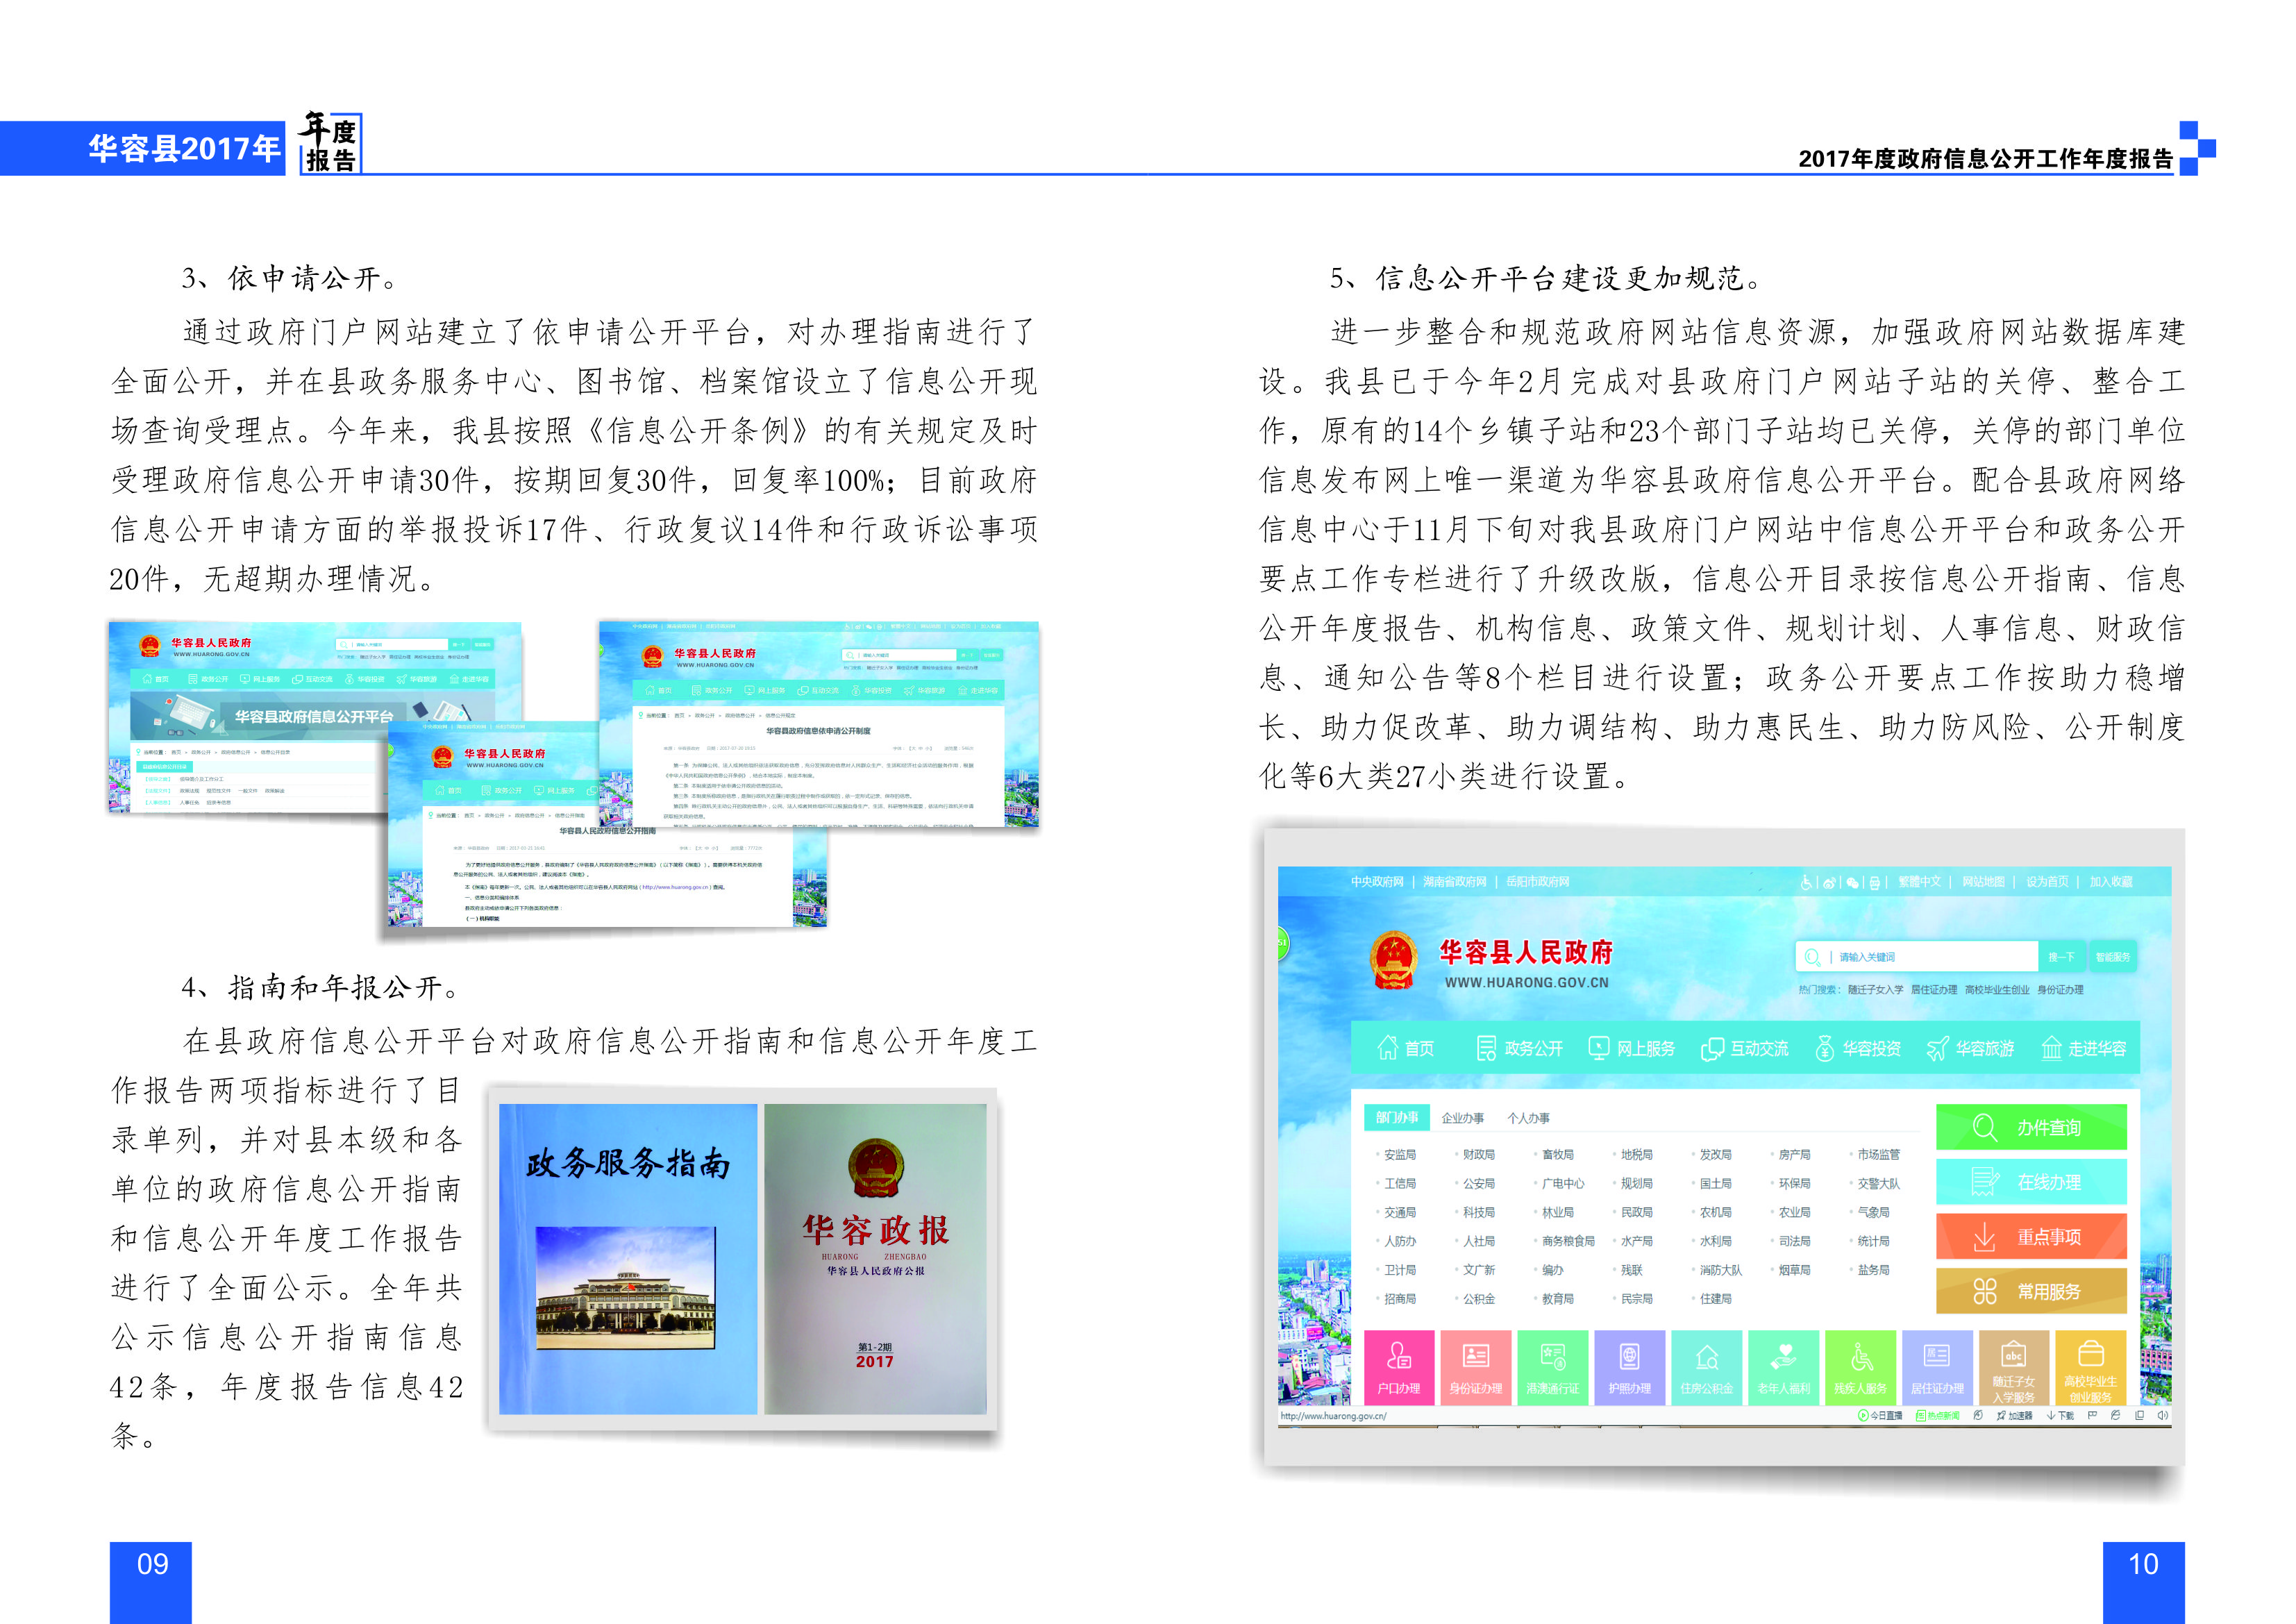Click the green 办件查询 button

[2031, 1128]
